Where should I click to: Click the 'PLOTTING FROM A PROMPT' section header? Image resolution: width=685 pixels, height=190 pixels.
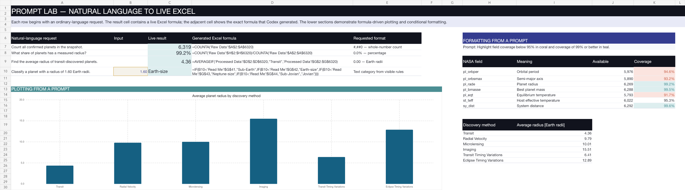(x=226, y=89)
